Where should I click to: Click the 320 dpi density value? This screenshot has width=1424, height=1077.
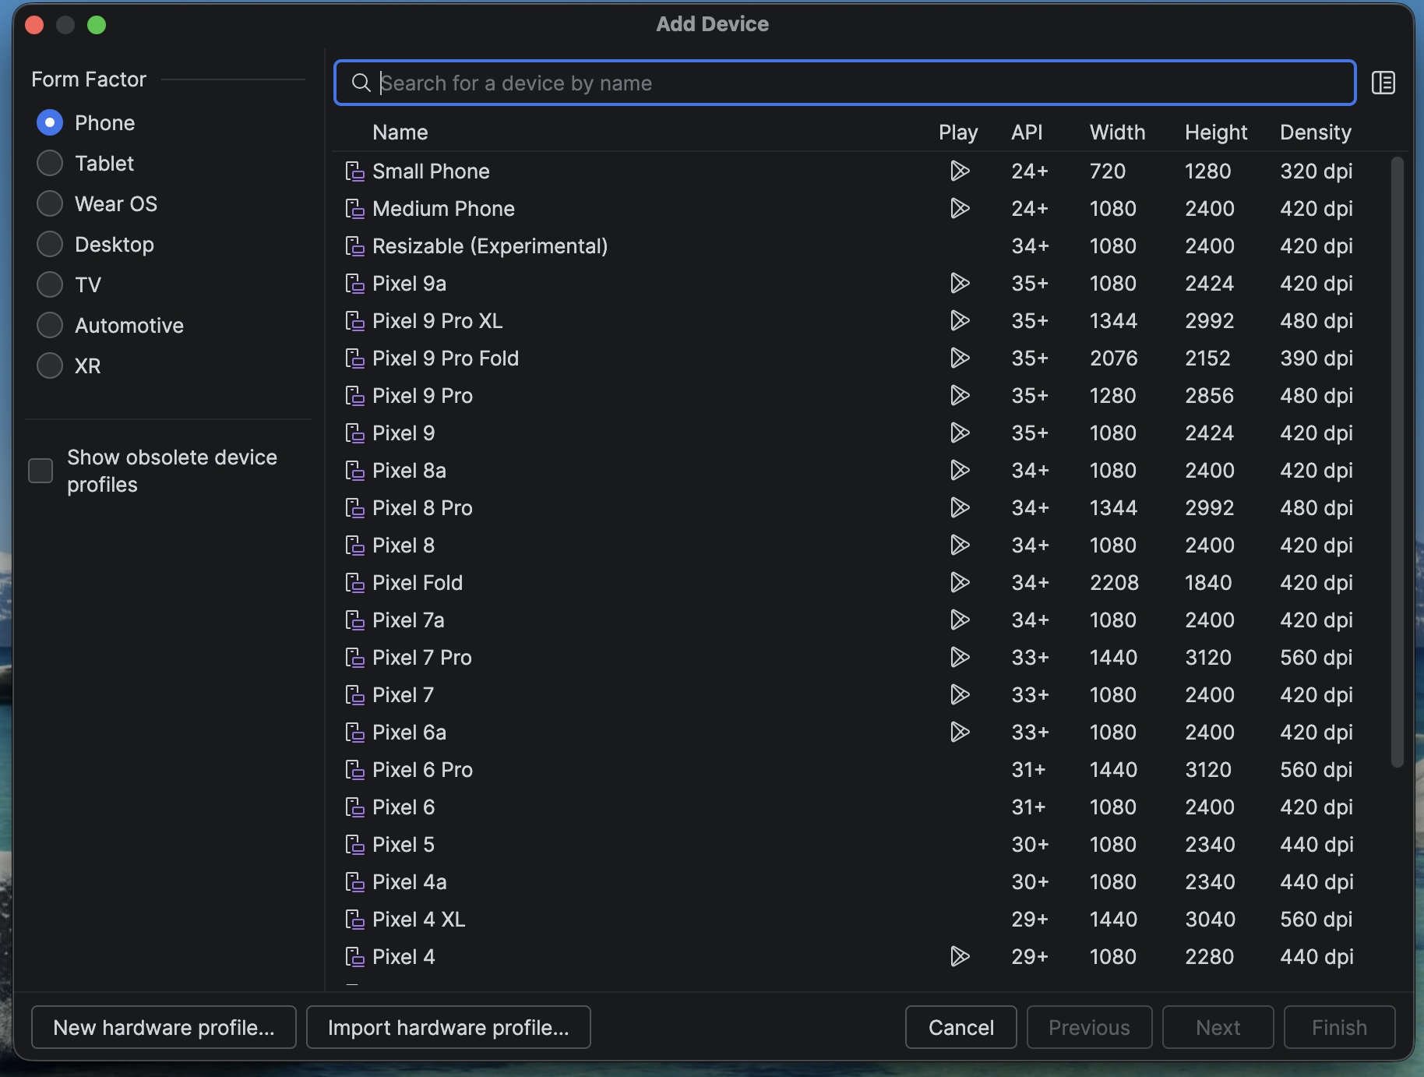1316,171
